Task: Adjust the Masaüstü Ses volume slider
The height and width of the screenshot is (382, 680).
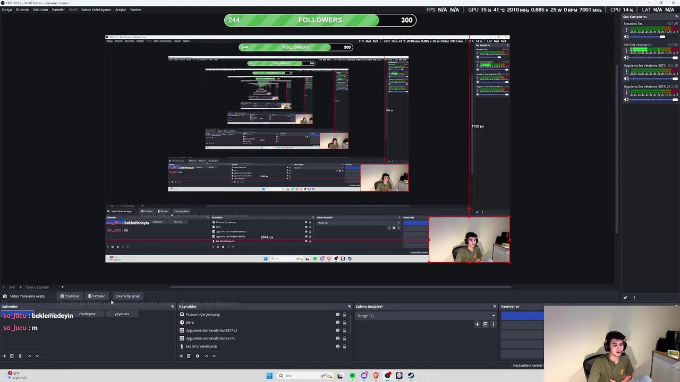Action: click(653, 37)
